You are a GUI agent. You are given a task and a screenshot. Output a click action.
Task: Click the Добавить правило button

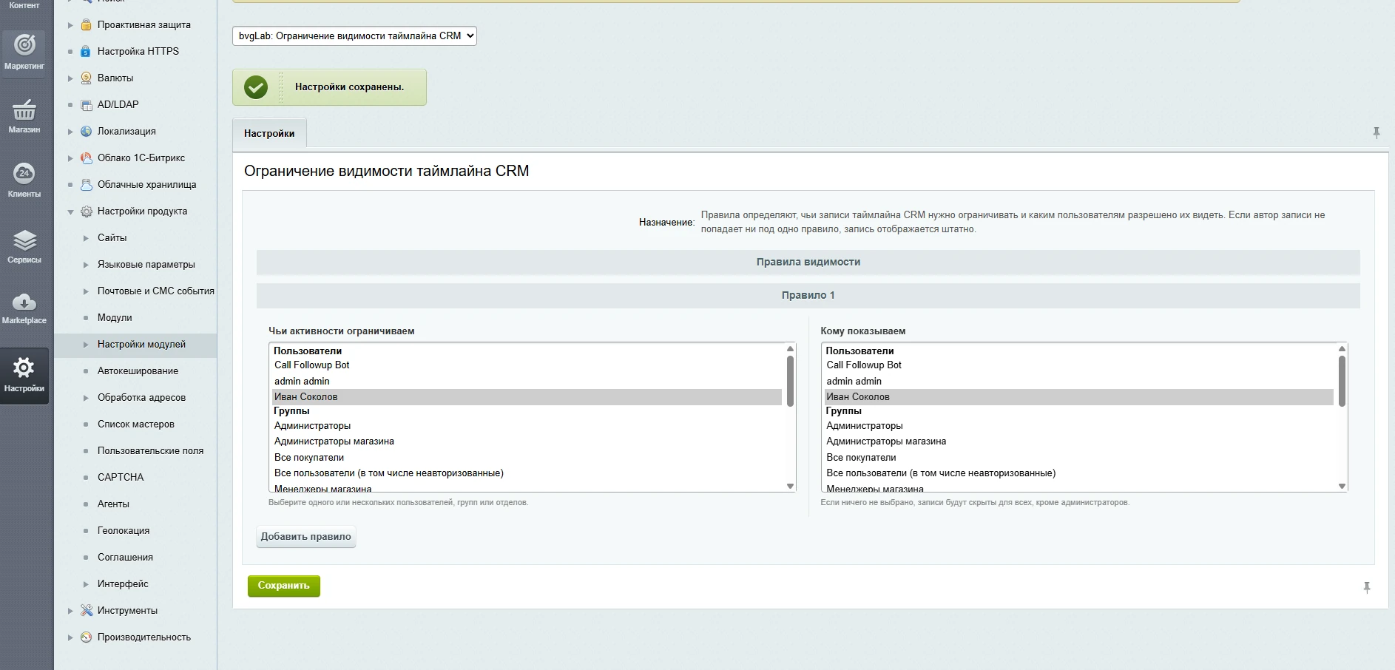305,537
